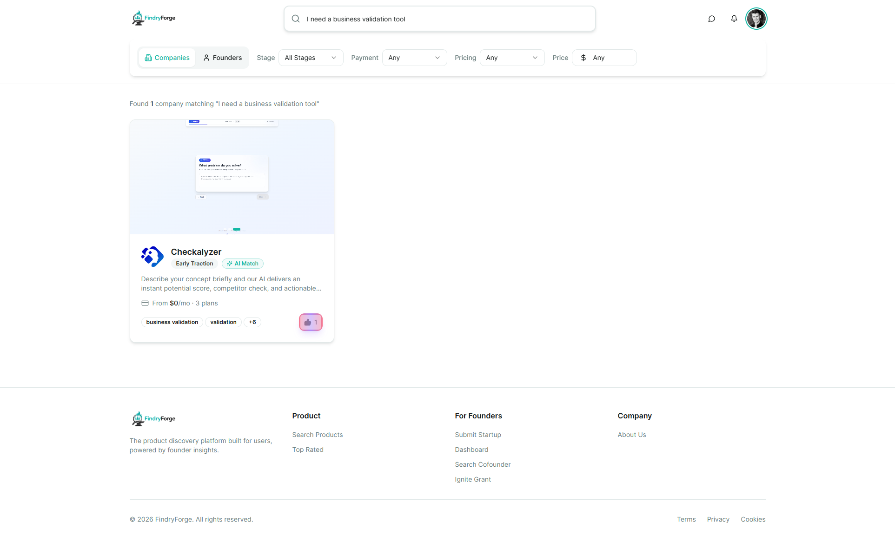This screenshot has width=895, height=556.
Task: Click the Price Any input field
Action: point(604,58)
